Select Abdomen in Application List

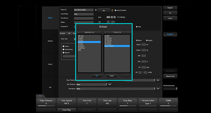click(89, 46)
